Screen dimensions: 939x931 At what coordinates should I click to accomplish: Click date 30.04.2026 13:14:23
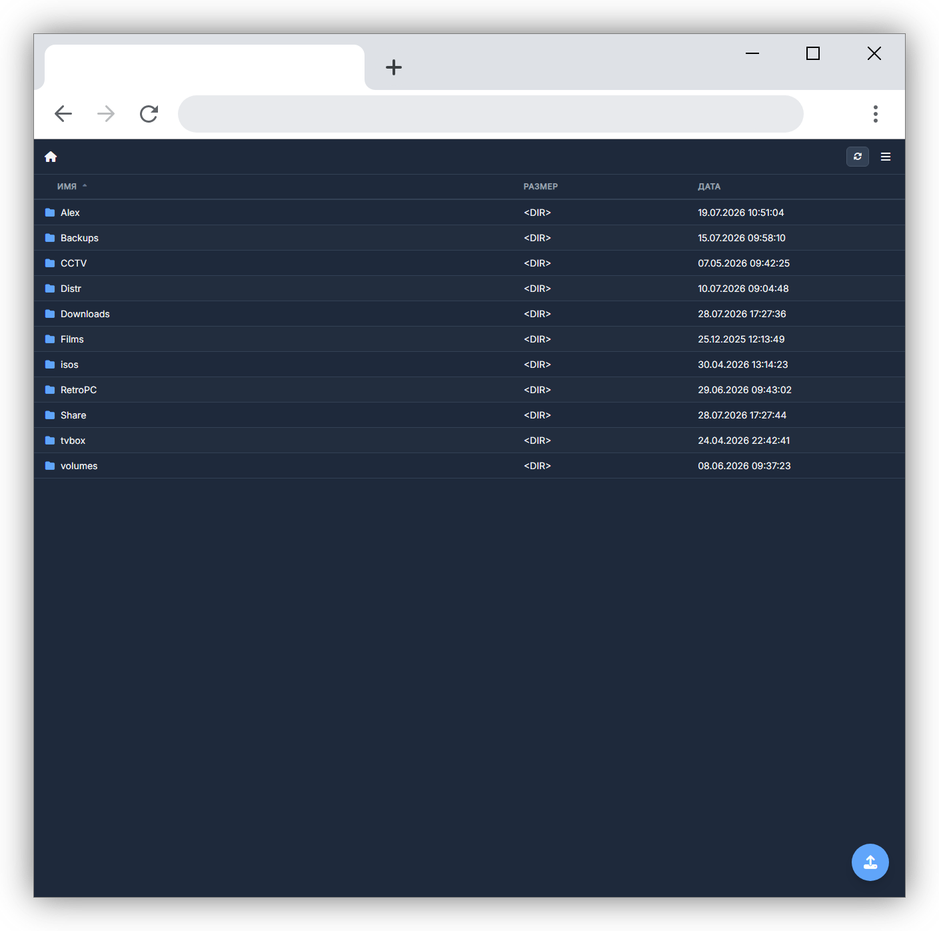click(743, 365)
